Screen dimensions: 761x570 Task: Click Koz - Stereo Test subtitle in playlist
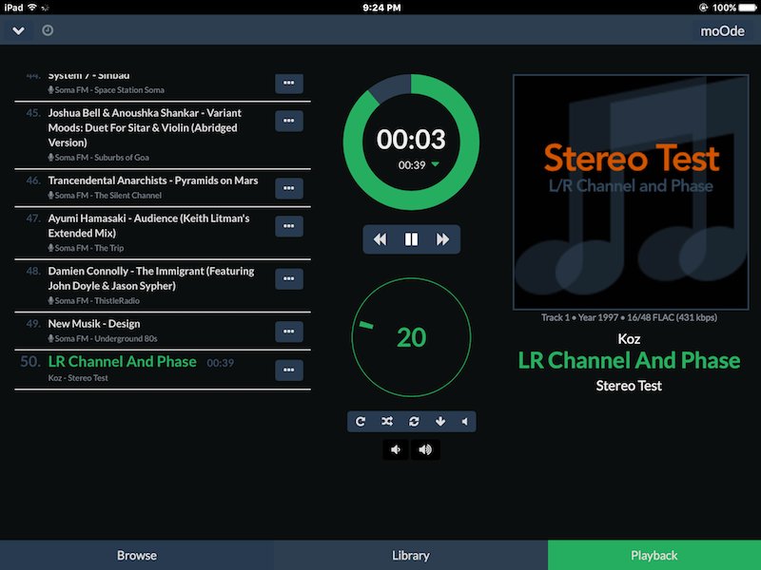pyautogui.click(x=78, y=378)
